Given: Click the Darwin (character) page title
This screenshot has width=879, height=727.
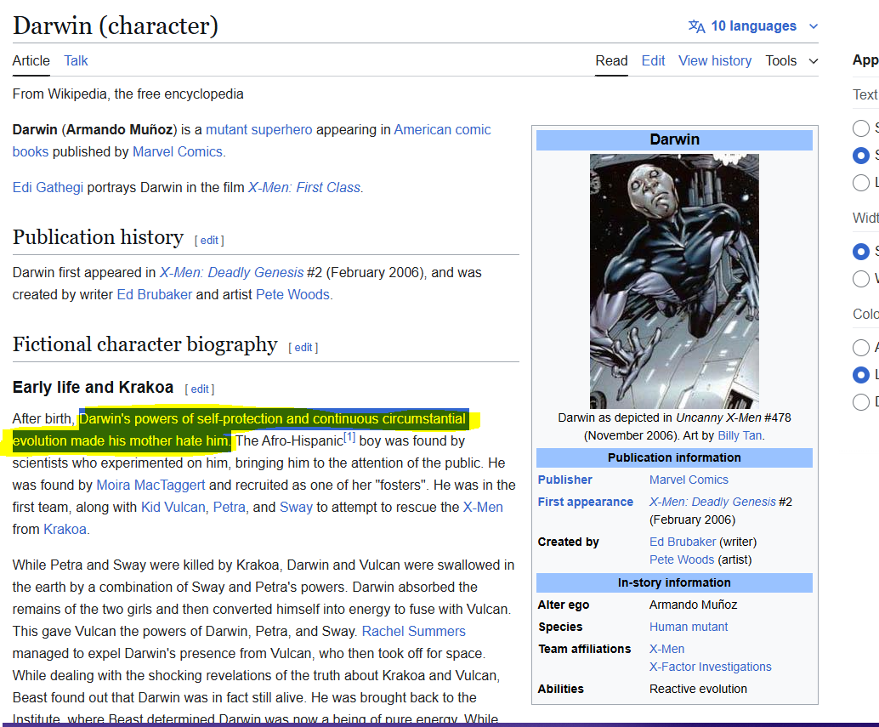Looking at the screenshot, I should coord(116,26).
